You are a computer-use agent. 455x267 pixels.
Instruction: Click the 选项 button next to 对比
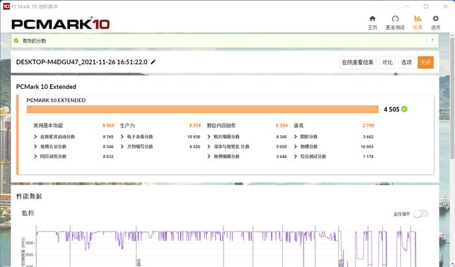coord(406,62)
